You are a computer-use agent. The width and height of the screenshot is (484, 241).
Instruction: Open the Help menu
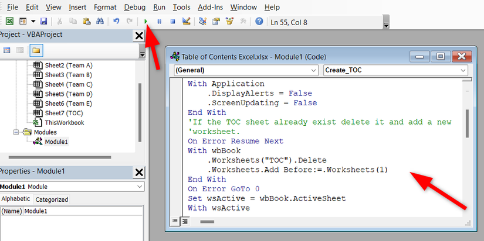pyautogui.click(x=272, y=7)
